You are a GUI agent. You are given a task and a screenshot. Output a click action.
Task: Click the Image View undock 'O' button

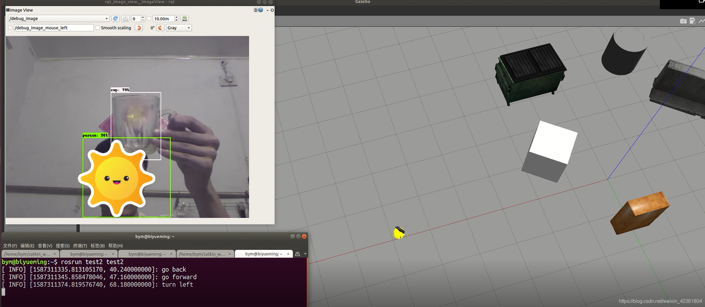[272, 10]
